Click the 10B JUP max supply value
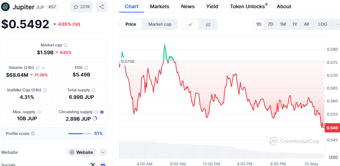Screen dimensions: 340x166 [27, 119]
